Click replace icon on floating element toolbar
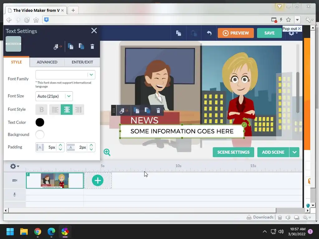319x239 pixels. 124,110
